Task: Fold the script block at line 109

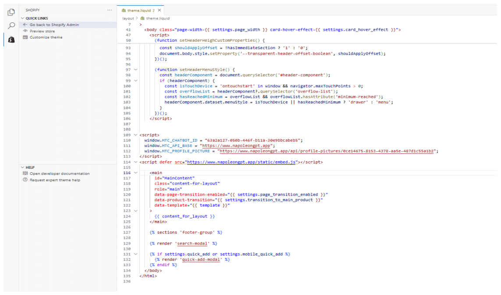Action: pos(135,135)
